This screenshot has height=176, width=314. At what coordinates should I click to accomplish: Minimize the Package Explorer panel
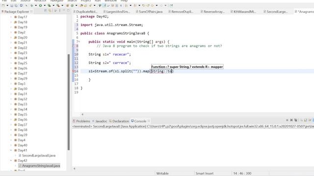pyautogui.click(x=64, y=10)
